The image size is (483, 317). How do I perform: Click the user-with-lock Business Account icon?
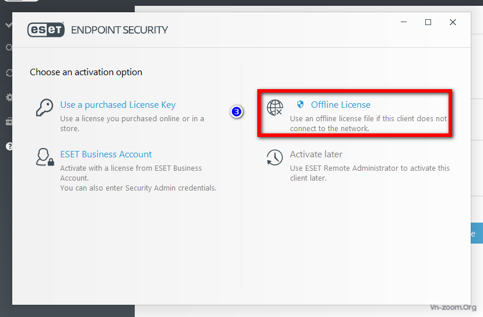tap(45, 157)
